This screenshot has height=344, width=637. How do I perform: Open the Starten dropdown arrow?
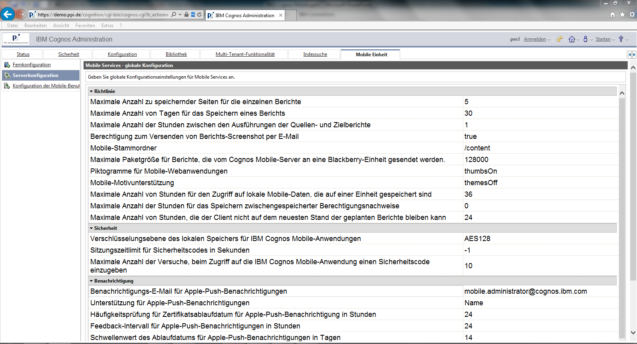613,40
